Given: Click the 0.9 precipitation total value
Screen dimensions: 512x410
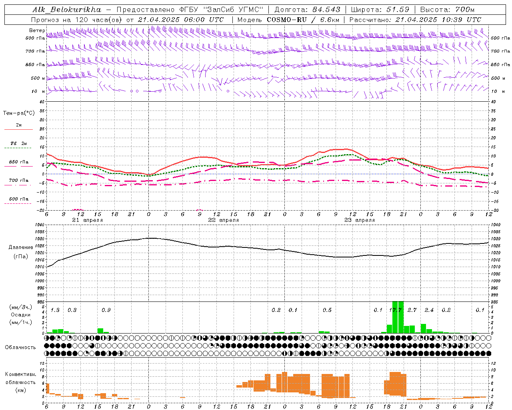Looking at the screenshot, I should click(106, 310).
